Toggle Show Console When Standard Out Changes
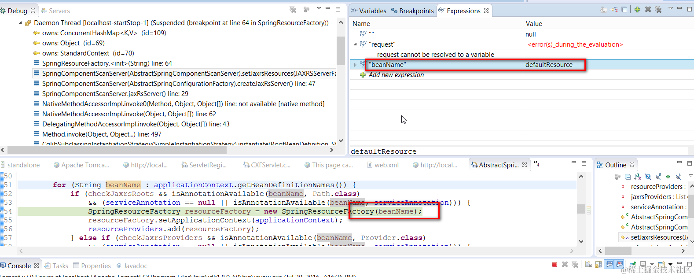The image size is (694, 277). [609, 264]
